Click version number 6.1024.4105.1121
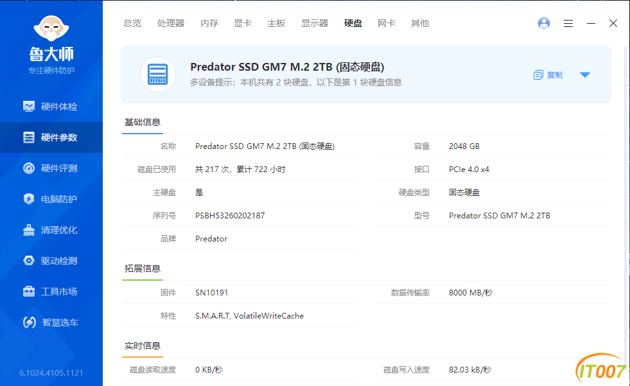The image size is (630, 386). (x=51, y=373)
